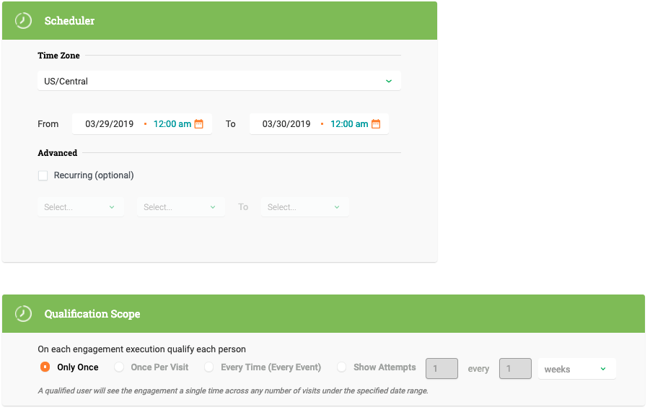Open the Select dropdown after the To label
The width and height of the screenshot is (650, 410).
[x=304, y=207]
